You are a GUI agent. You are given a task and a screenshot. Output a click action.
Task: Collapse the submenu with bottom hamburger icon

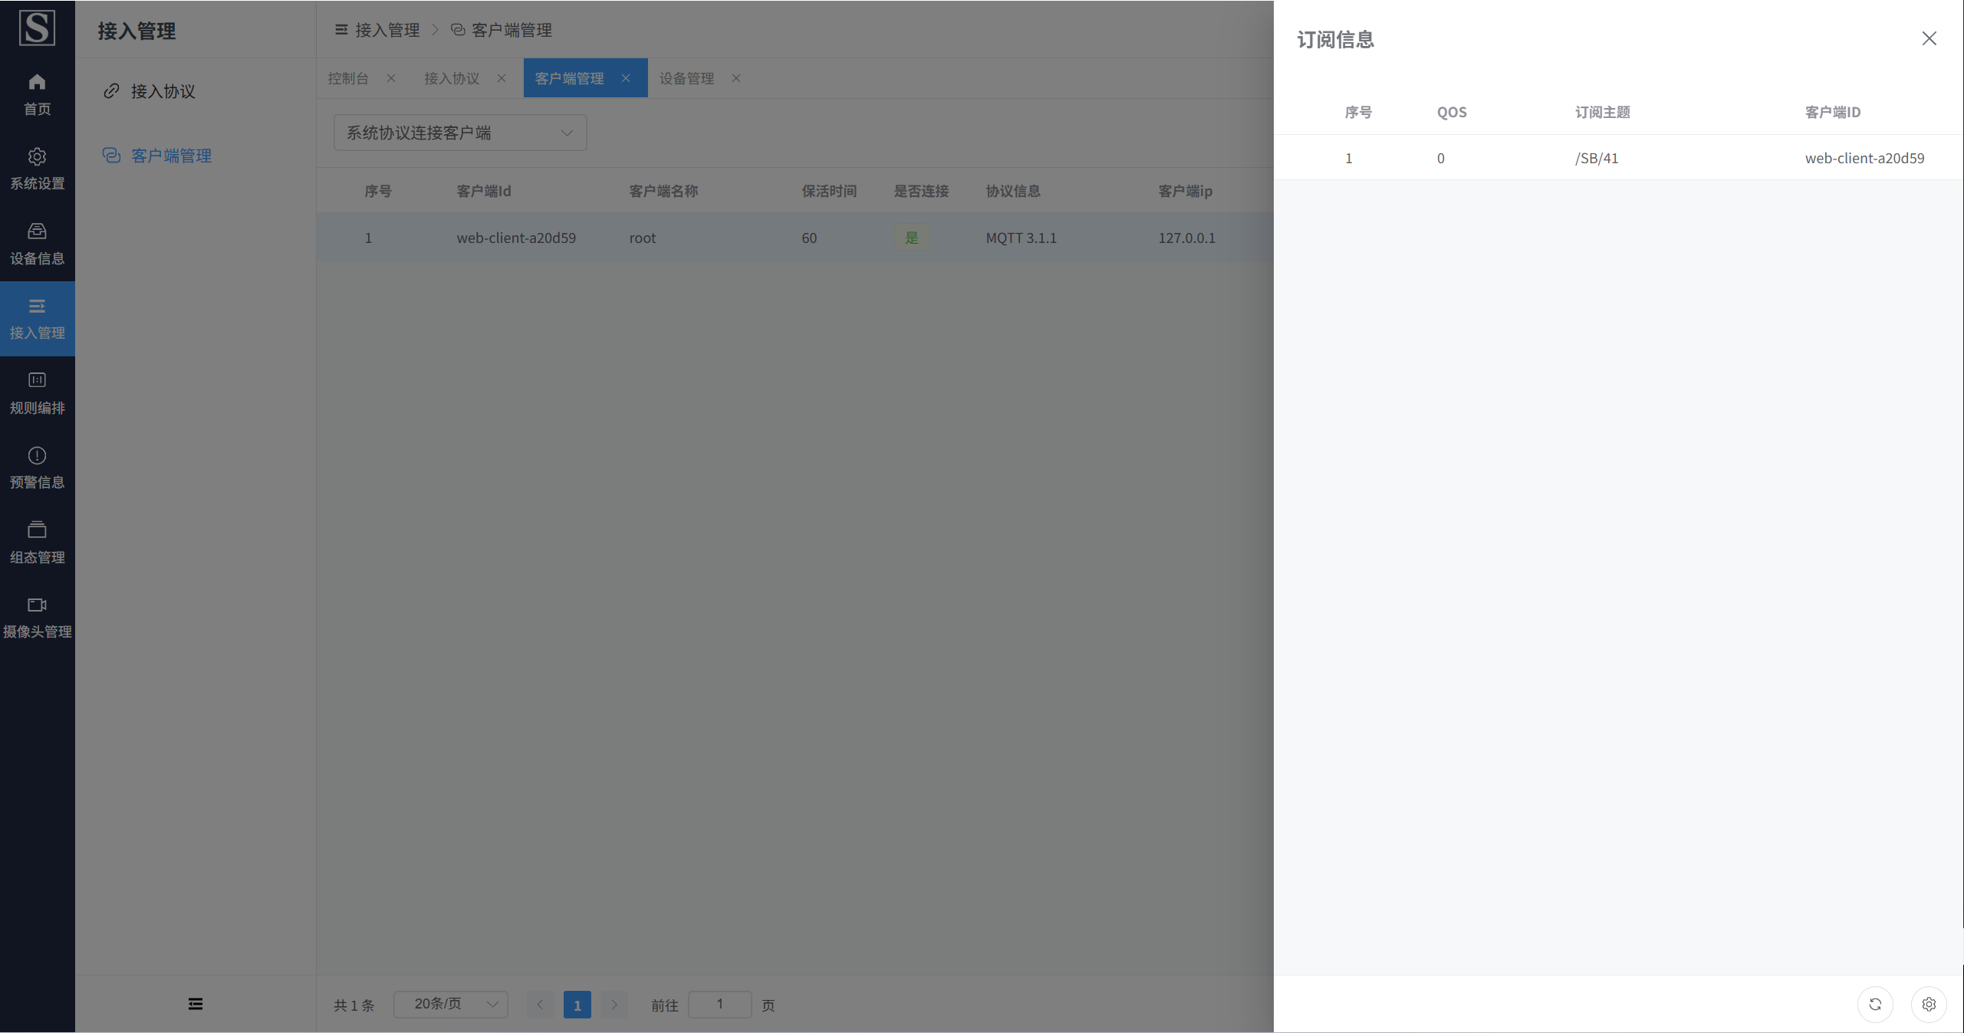[x=196, y=1004]
